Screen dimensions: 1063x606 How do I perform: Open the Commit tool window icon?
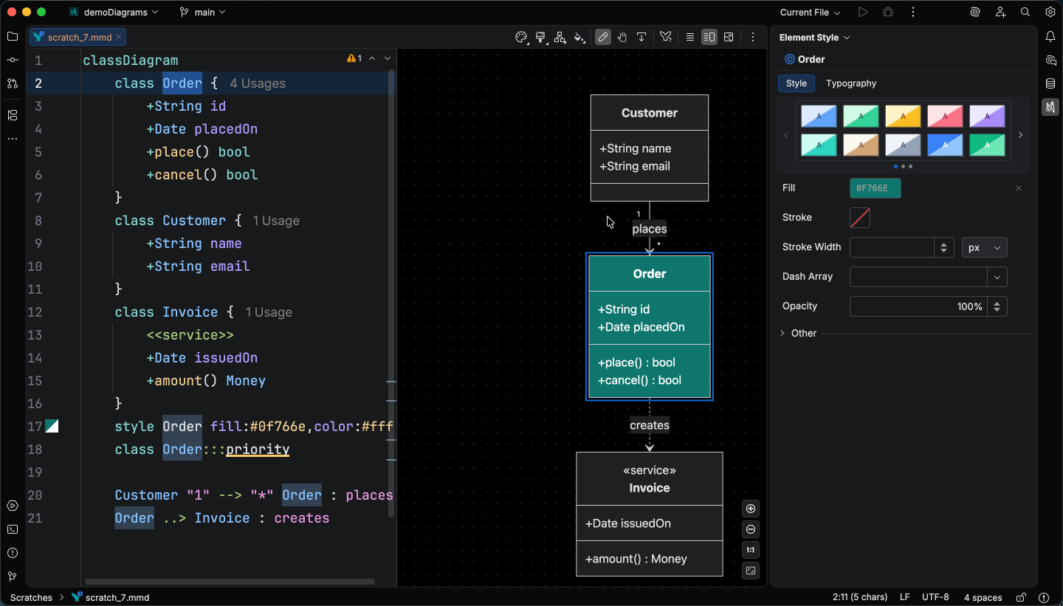(x=13, y=60)
